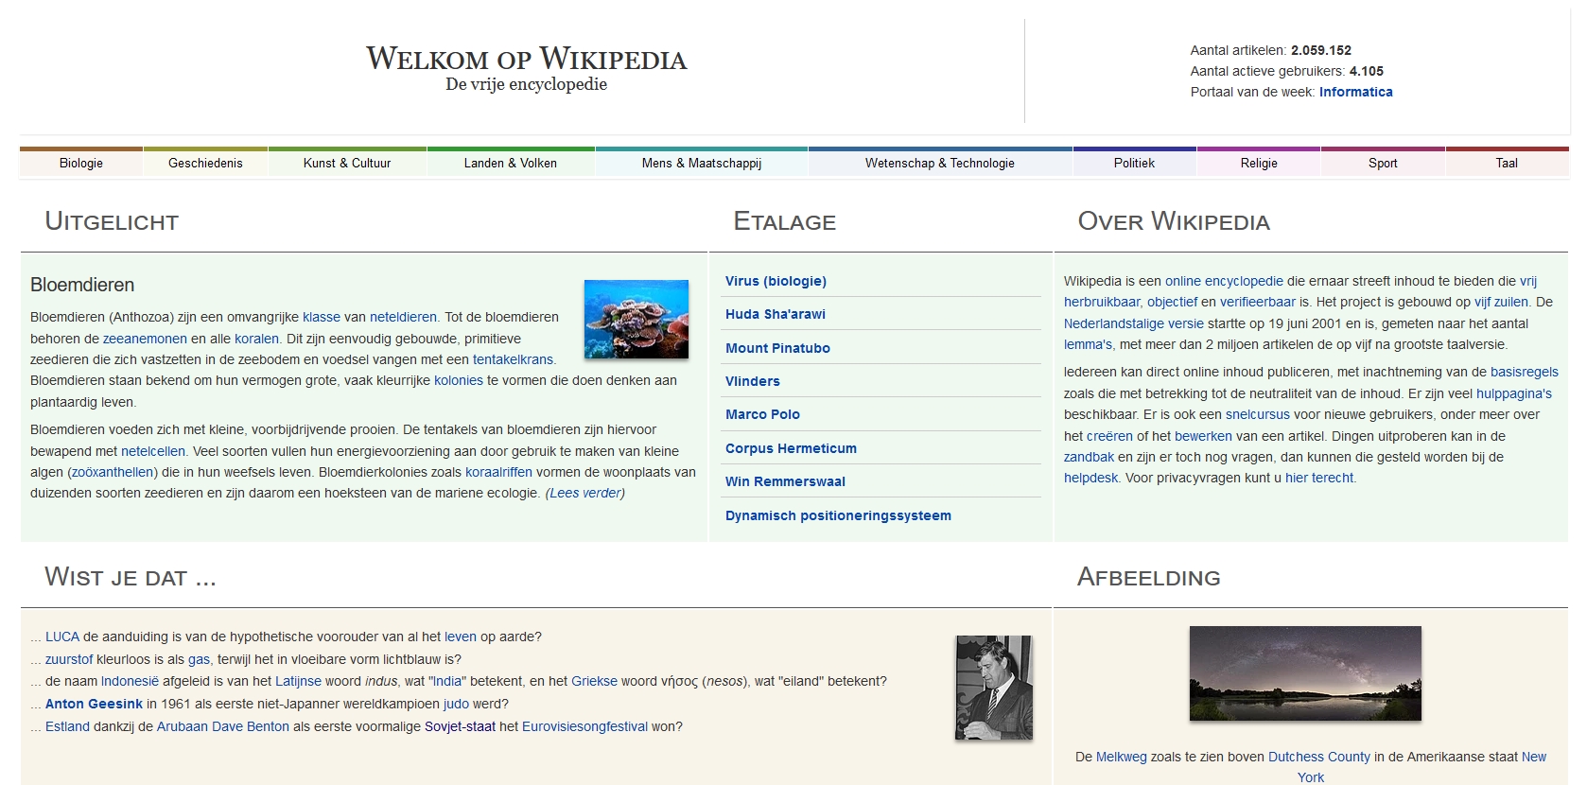Open the Mens & Maatschappij tab
The width and height of the screenshot is (1587, 785).
pos(702,163)
